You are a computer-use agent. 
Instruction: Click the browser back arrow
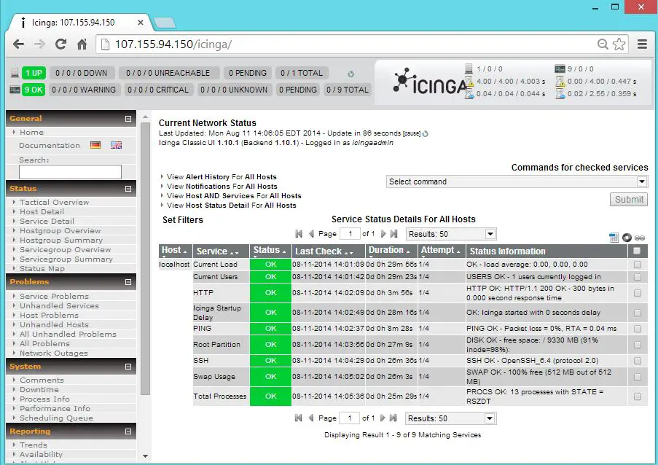[18, 44]
